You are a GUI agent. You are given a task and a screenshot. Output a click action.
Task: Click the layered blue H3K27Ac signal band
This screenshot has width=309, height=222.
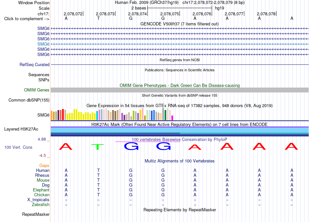coord(180,132)
